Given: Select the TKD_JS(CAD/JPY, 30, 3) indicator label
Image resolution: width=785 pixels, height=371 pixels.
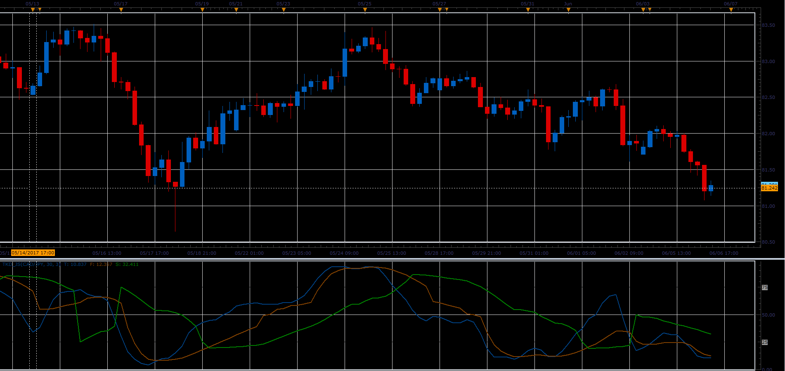Looking at the screenshot, I should [31, 264].
